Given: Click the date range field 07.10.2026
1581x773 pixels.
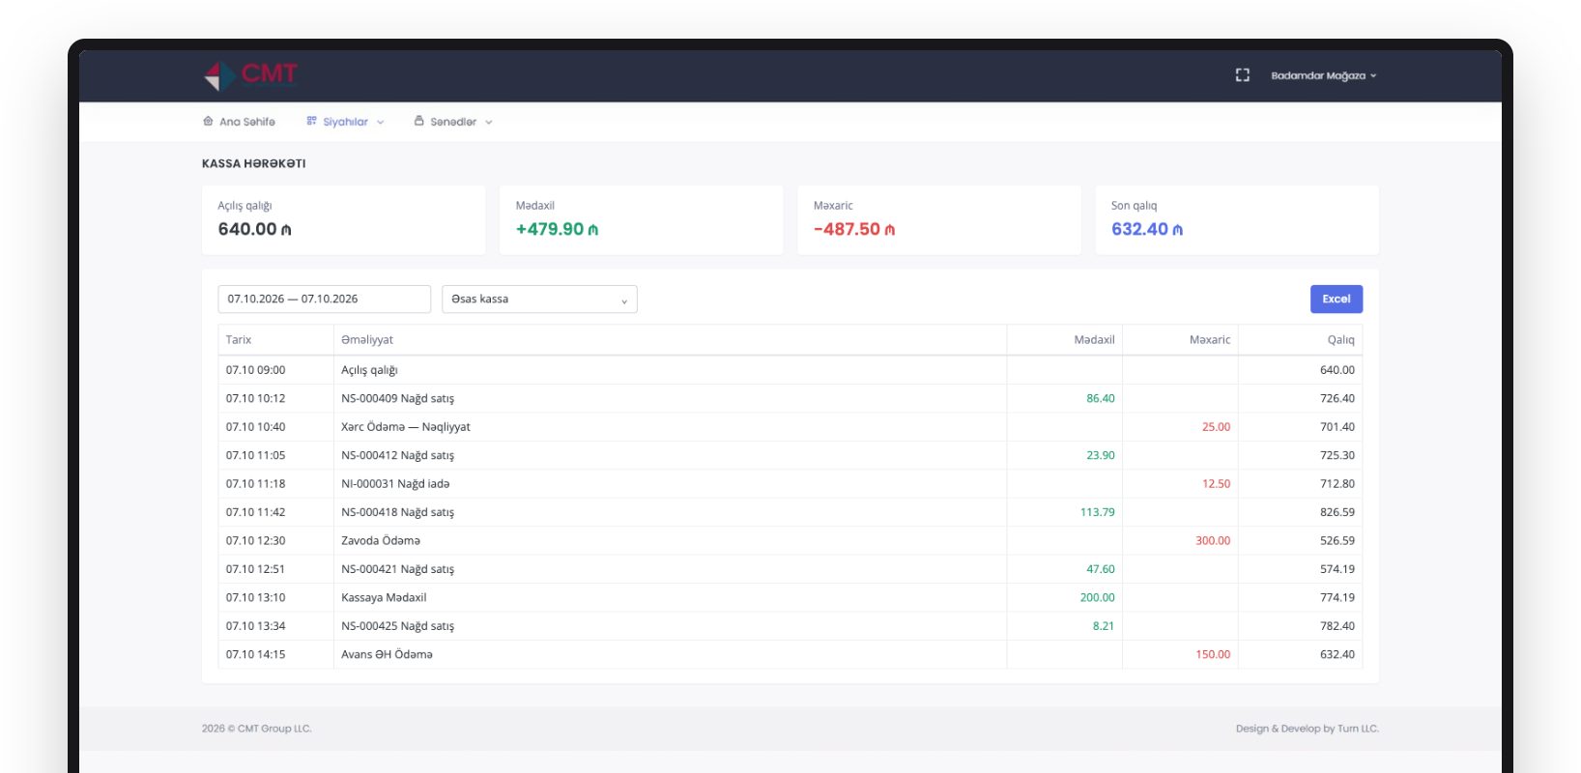Looking at the screenshot, I should [324, 299].
